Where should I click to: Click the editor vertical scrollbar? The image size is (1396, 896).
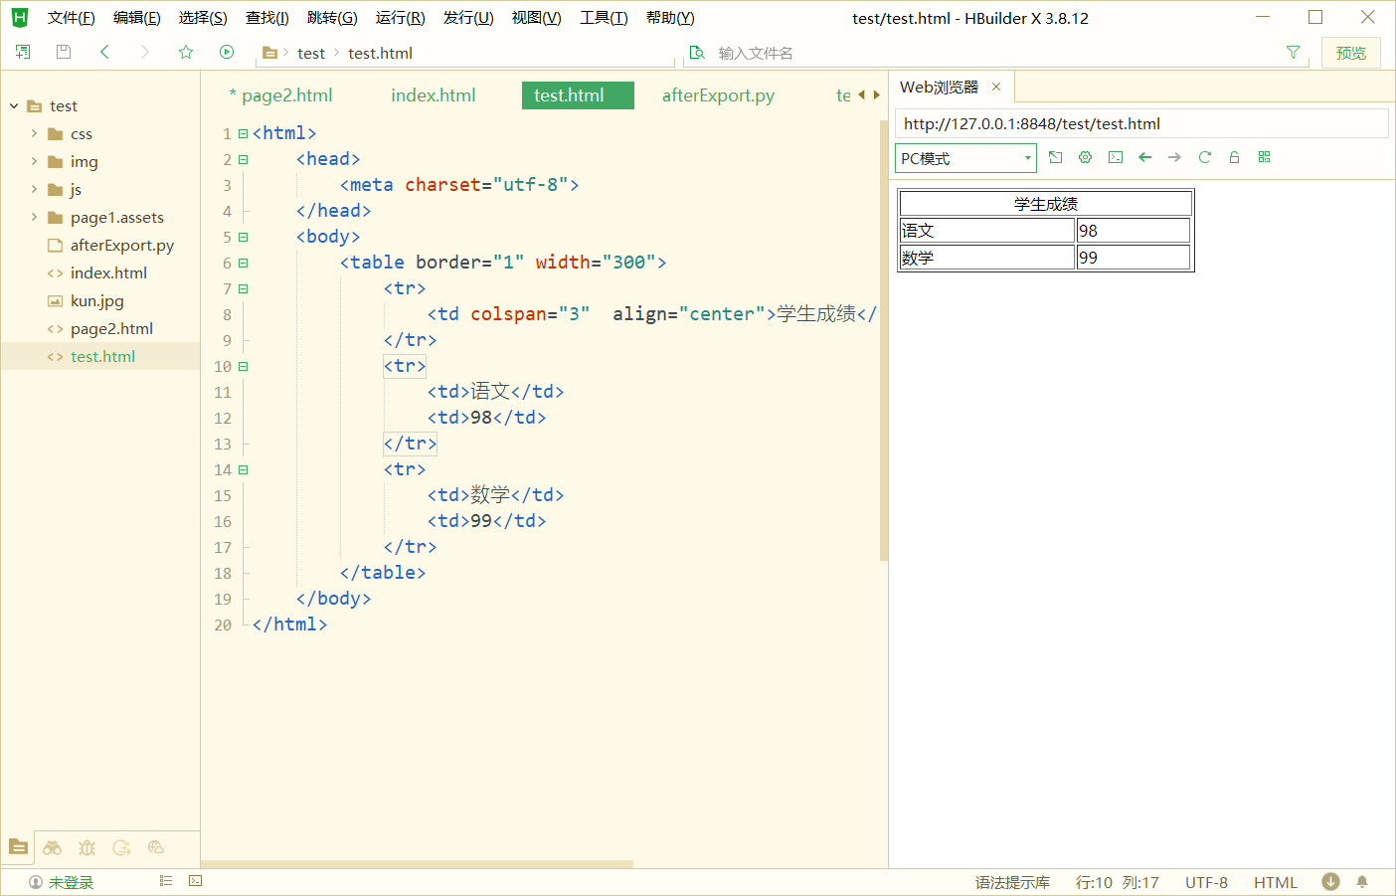(x=884, y=340)
